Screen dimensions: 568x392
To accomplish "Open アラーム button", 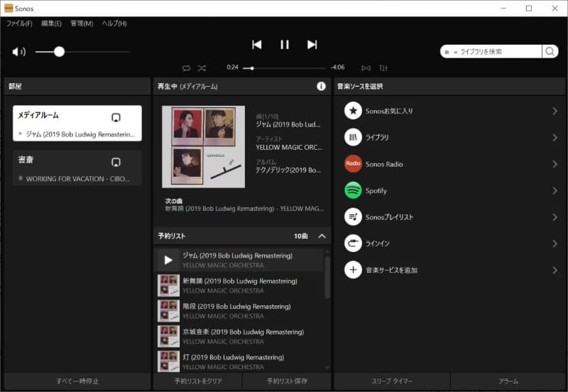I will tap(508, 381).
